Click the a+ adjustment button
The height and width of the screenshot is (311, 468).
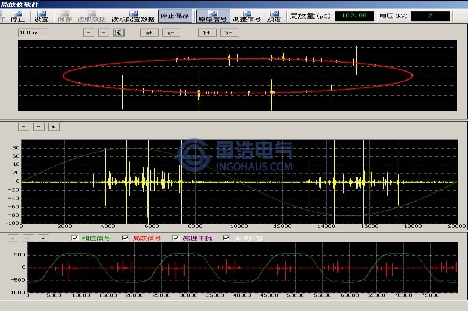pyautogui.click(x=148, y=32)
